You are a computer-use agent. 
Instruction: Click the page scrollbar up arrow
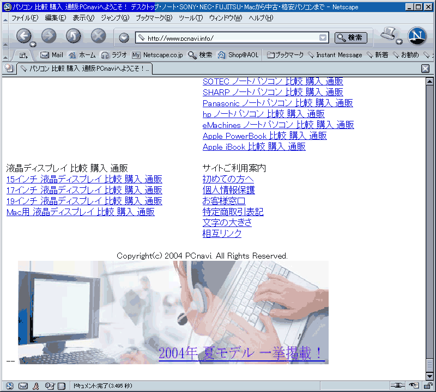pos(429,82)
